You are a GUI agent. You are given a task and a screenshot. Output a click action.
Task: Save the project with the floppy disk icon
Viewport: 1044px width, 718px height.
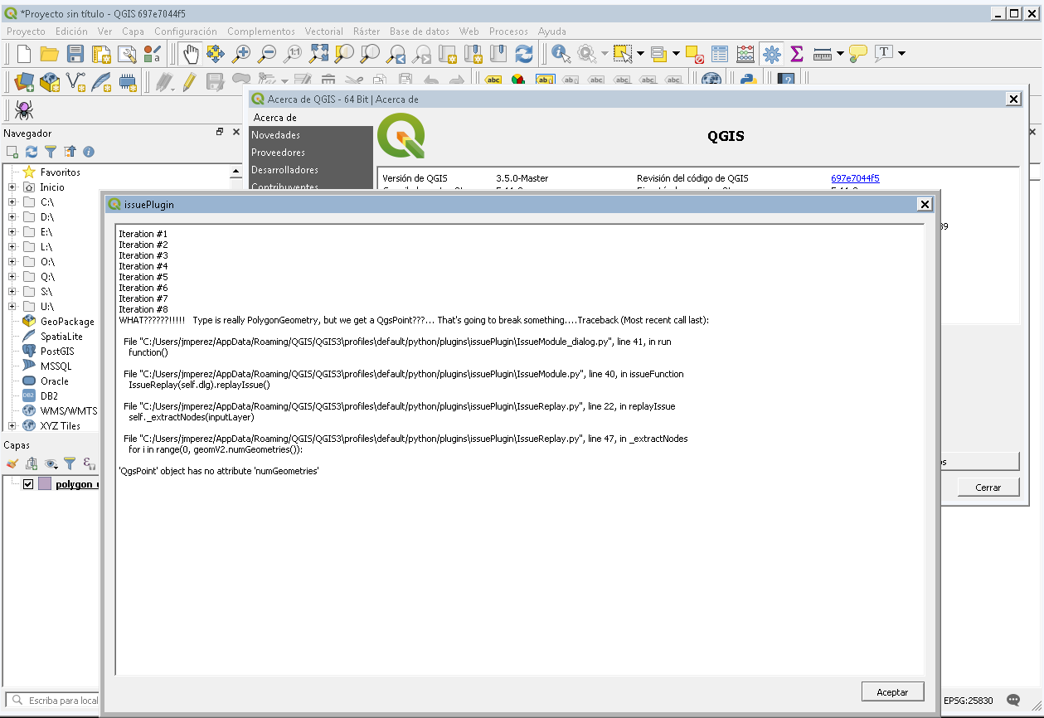75,54
